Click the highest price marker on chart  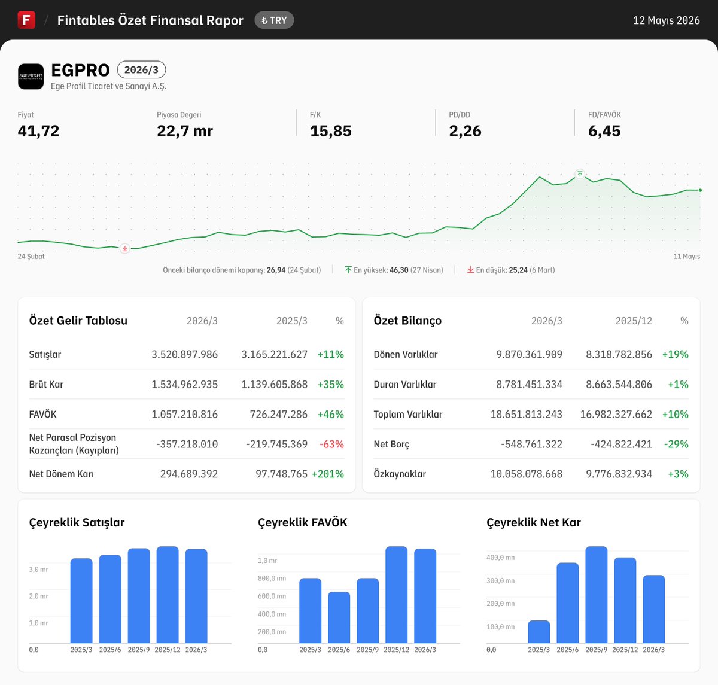click(x=580, y=174)
